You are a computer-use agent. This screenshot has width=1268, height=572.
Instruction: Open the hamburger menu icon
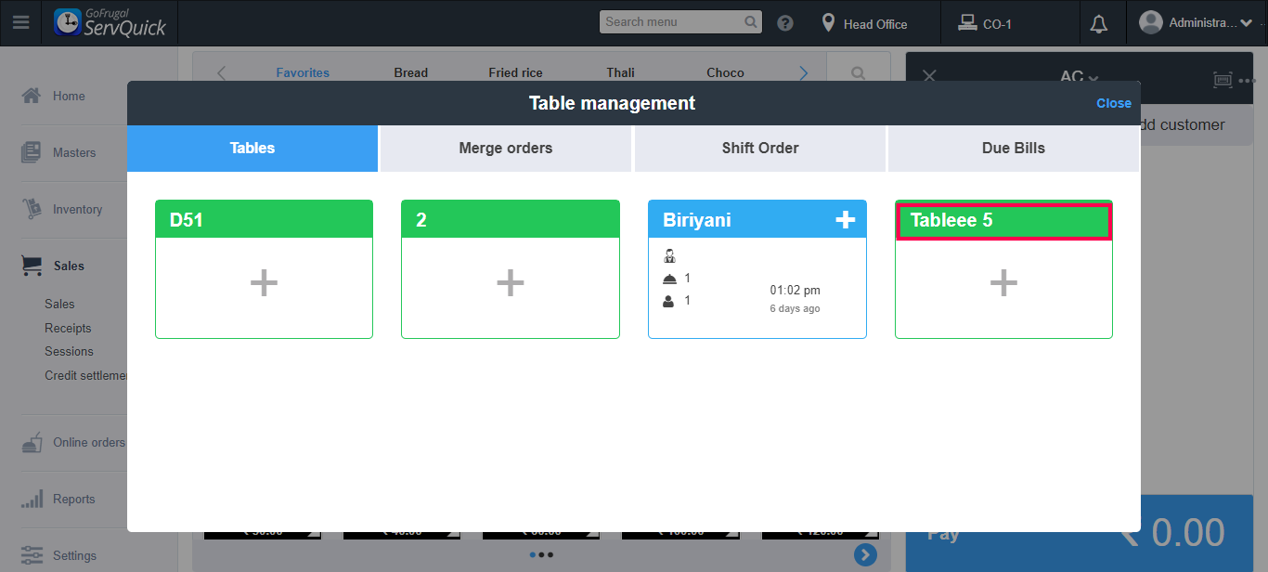20,22
